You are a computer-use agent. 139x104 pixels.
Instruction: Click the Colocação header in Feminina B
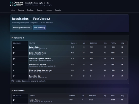(x=17, y=43)
